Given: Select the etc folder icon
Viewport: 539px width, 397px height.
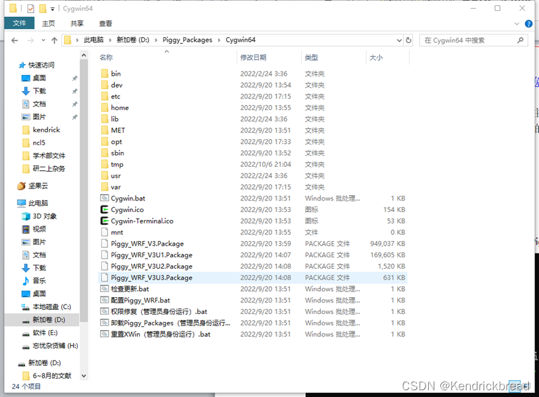Looking at the screenshot, I should (105, 97).
